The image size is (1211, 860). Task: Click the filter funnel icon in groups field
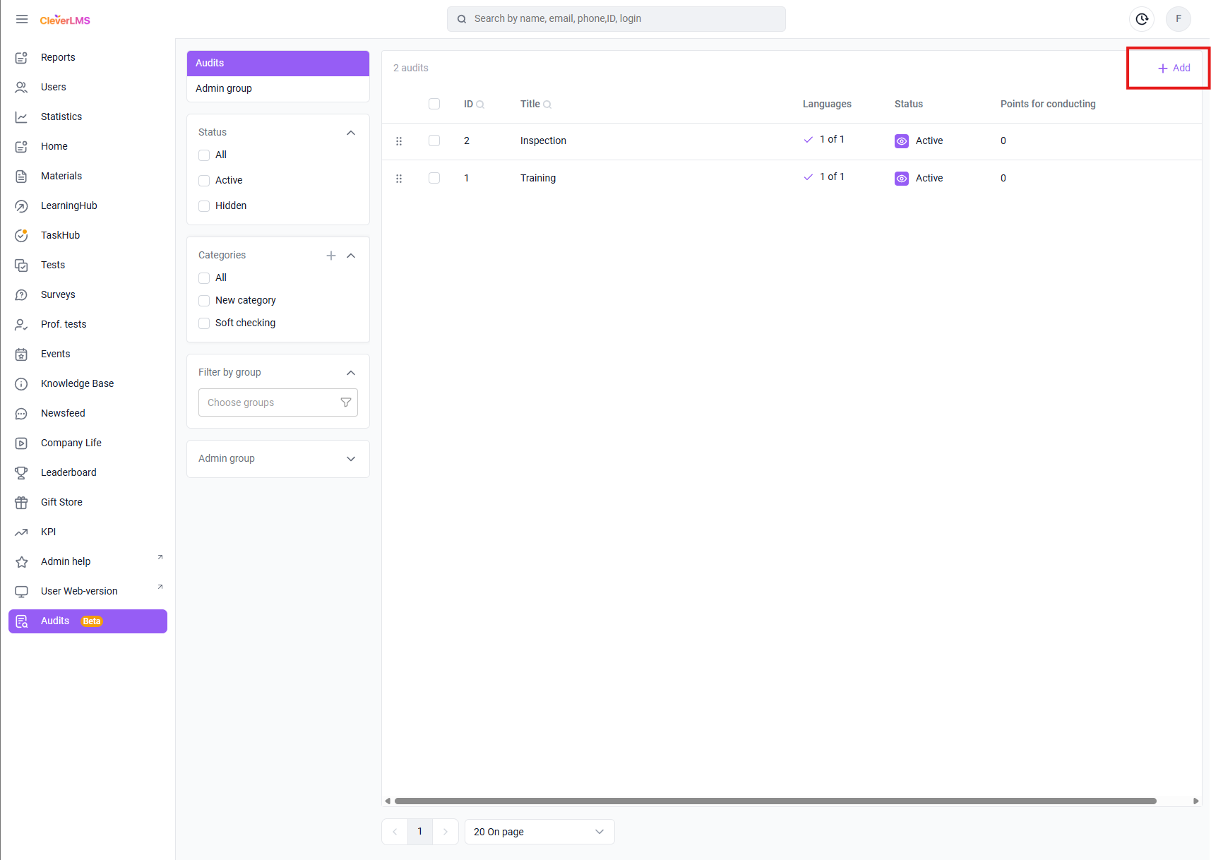click(x=346, y=402)
